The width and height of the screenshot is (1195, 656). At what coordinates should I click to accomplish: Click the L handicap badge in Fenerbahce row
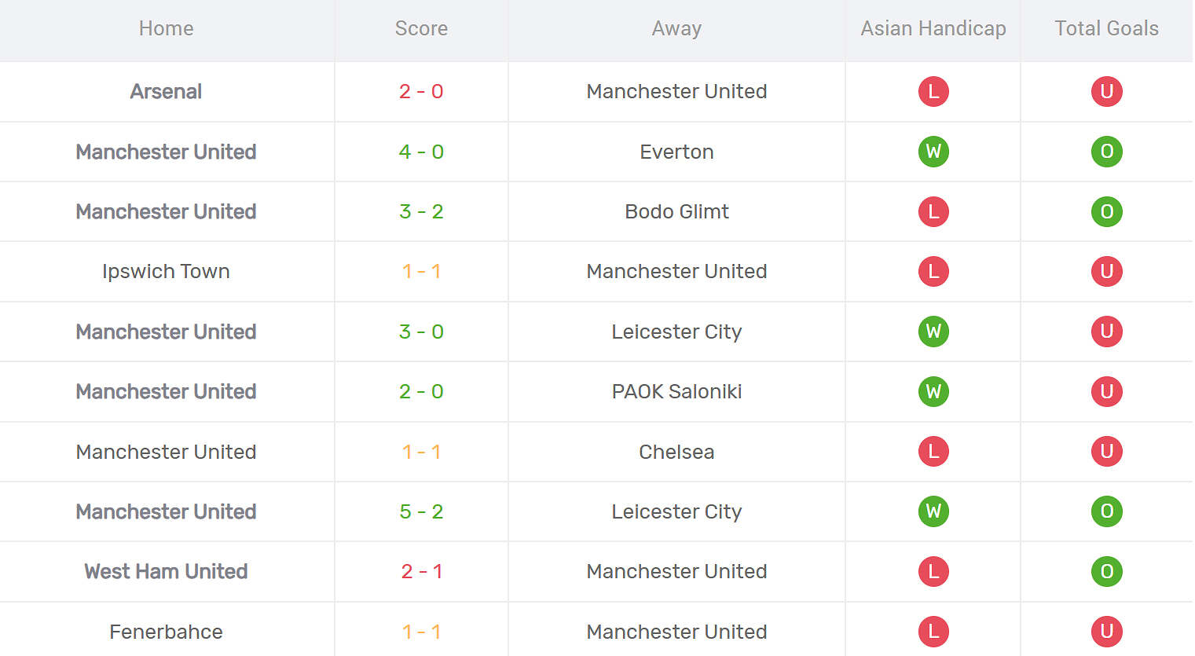[933, 632]
